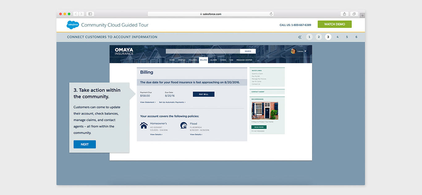Viewport: 422px width, 195px height.
Task: Click the Pay My Bill quick link
Action: (256, 76)
